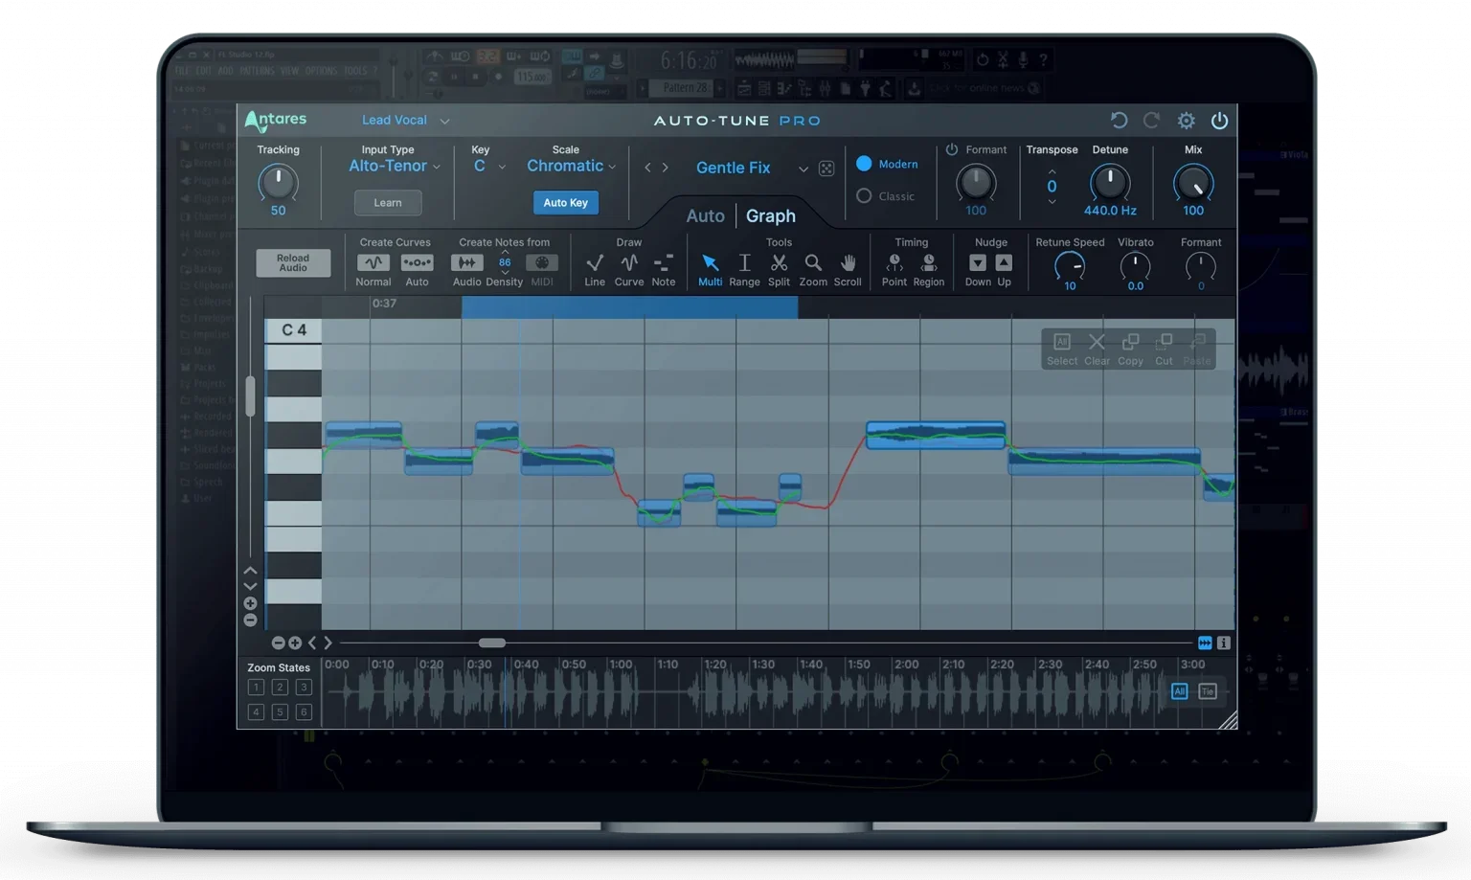
Task: Increase the Transpose value with up arrow
Action: click(x=1052, y=172)
